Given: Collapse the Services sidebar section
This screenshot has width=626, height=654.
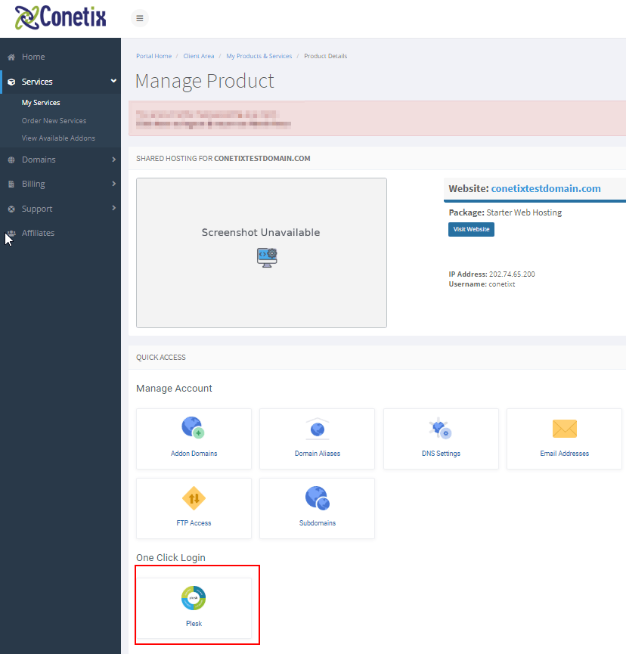Looking at the screenshot, I should (x=60, y=81).
